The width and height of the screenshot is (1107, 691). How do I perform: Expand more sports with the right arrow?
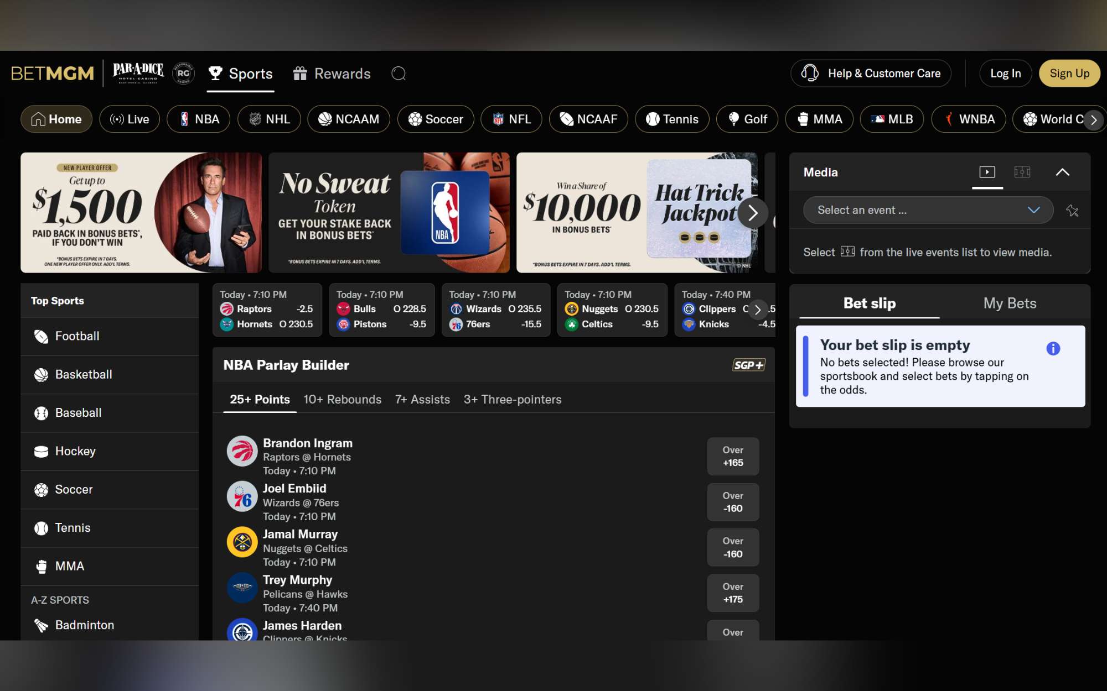click(x=1094, y=119)
